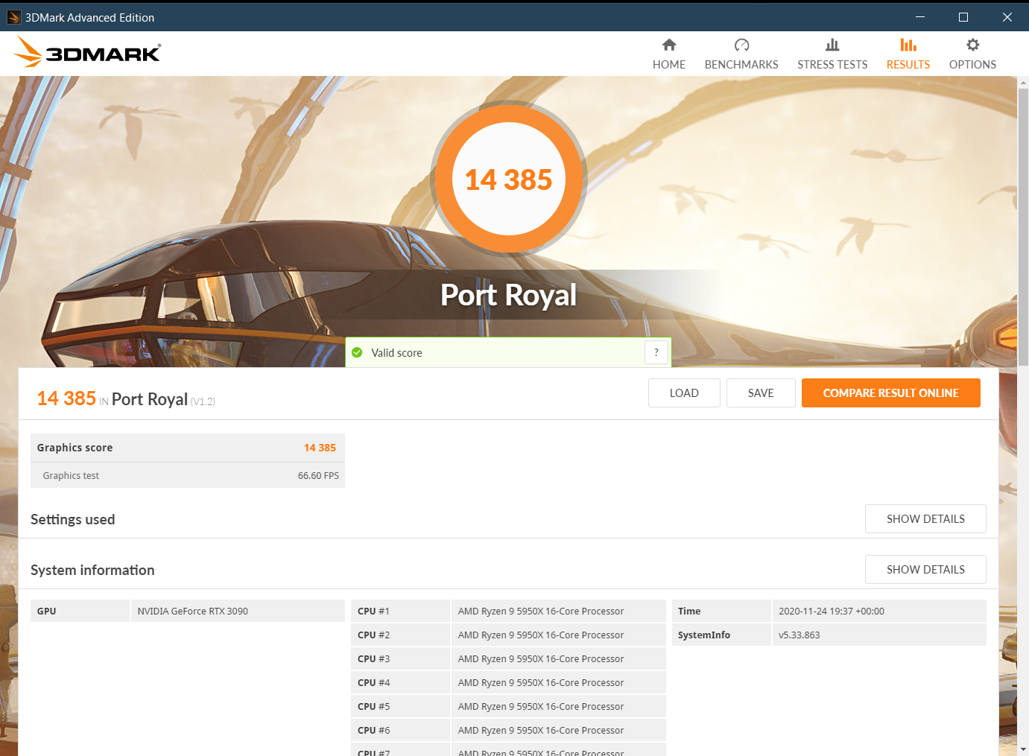Click COMPARE RESULT ONLINE
The width and height of the screenshot is (1029, 756).
[x=890, y=393]
